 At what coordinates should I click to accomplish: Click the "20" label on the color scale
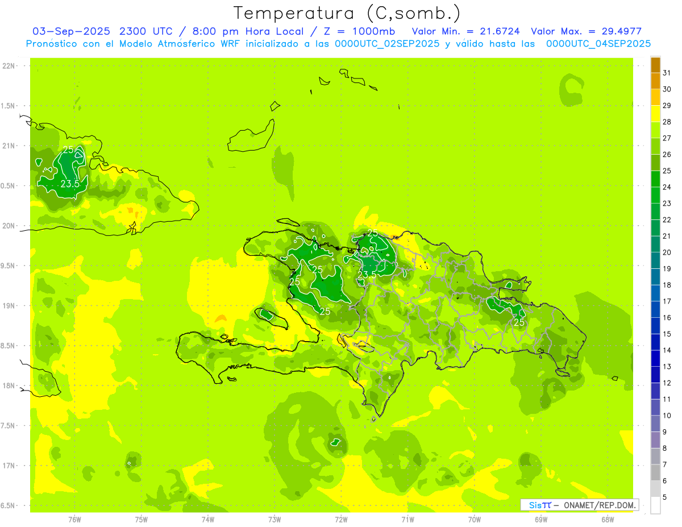pyautogui.click(x=667, y=252)
